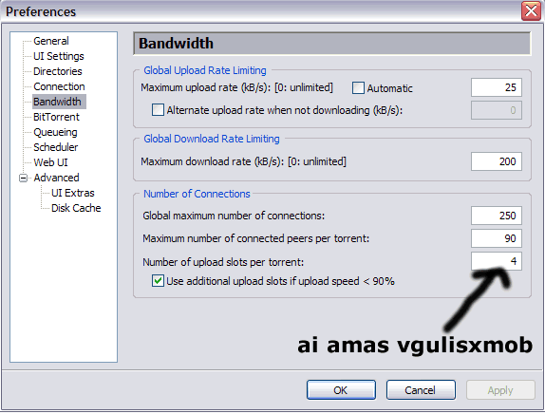Collapse the Advanced tree node
This screenshot has width=545, height=414.
24,178
